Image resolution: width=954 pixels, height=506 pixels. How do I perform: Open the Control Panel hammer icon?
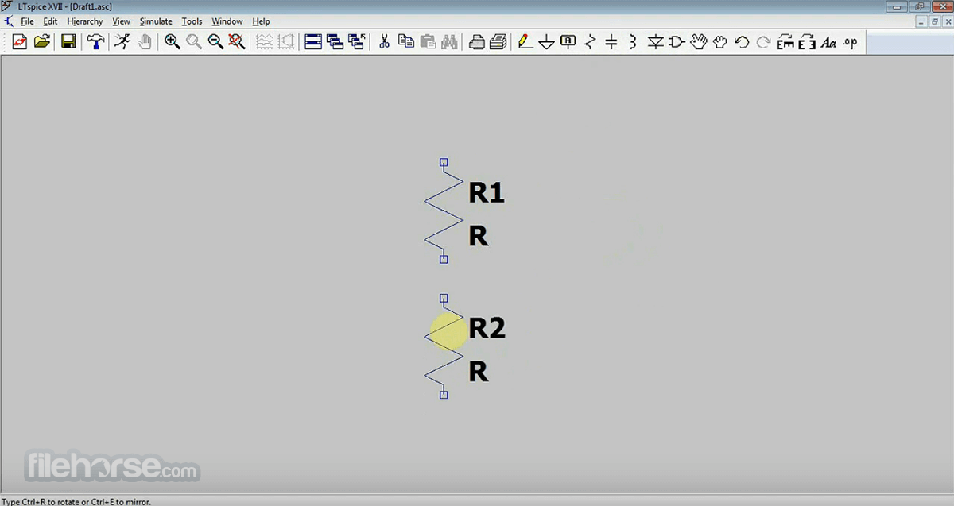(95, 42)
